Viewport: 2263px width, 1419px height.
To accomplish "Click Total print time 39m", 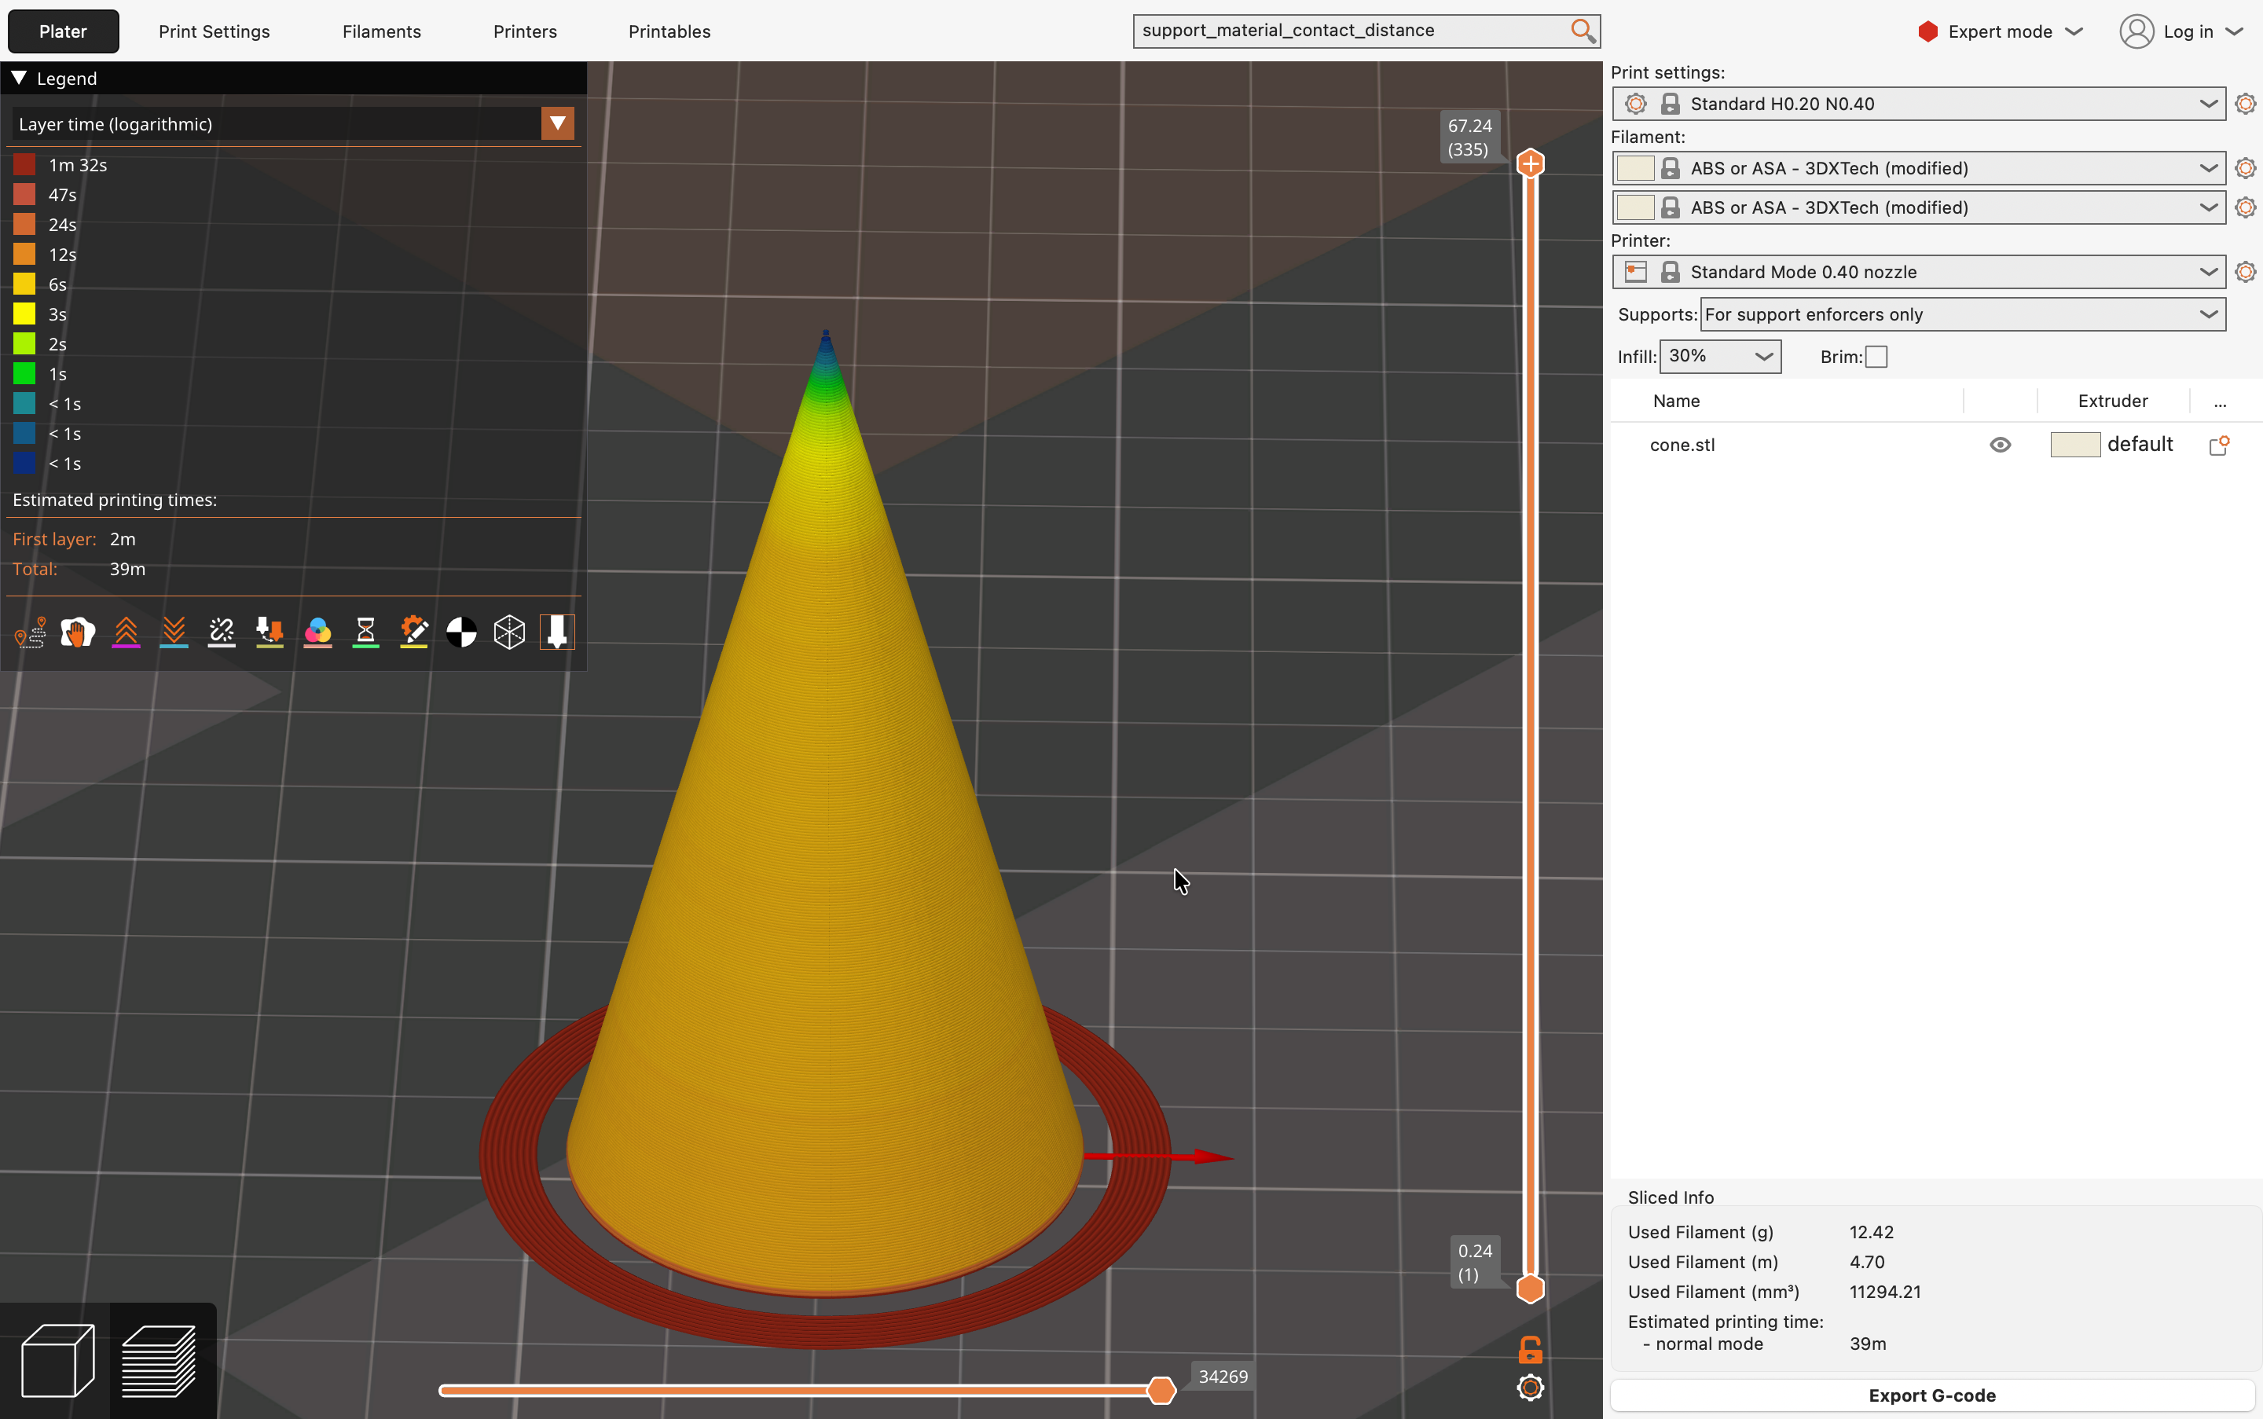I will (x=127, y=569).
